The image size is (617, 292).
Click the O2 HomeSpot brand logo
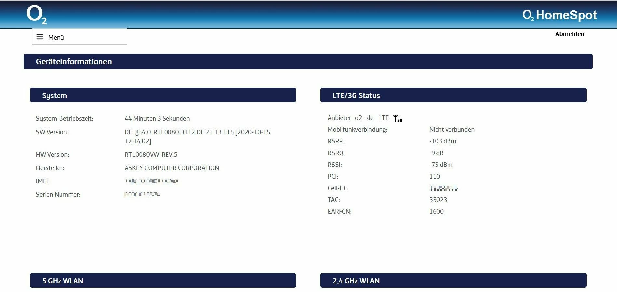[x=559, y=15]
